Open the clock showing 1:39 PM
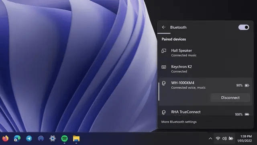257x145 pixels. click(245, 139)
